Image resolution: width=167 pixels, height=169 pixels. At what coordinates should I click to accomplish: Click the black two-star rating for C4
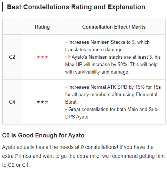point(42,102)
